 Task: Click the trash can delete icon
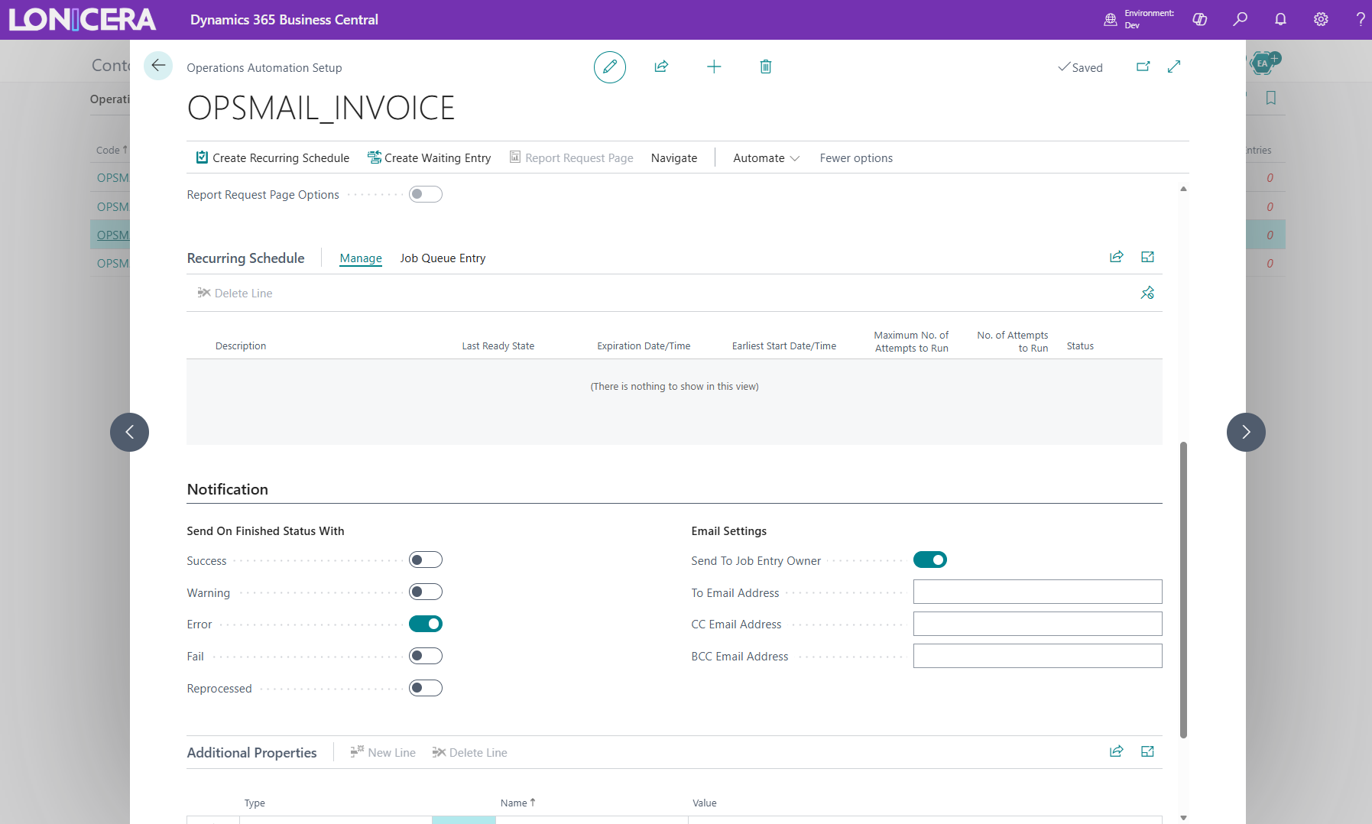pyautogui.click(x=766, y=67)
